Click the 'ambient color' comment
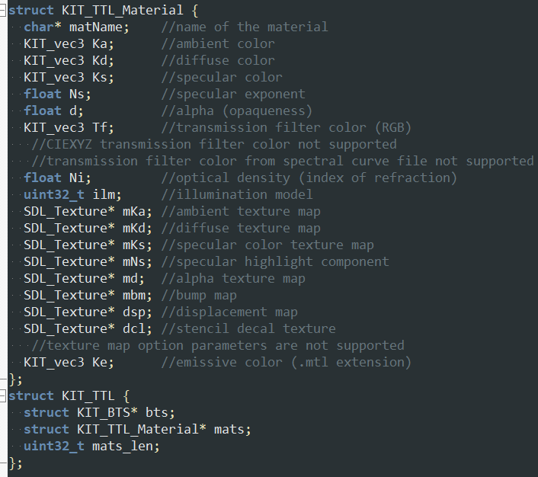The image size is (538, 477). pos(218,43)
